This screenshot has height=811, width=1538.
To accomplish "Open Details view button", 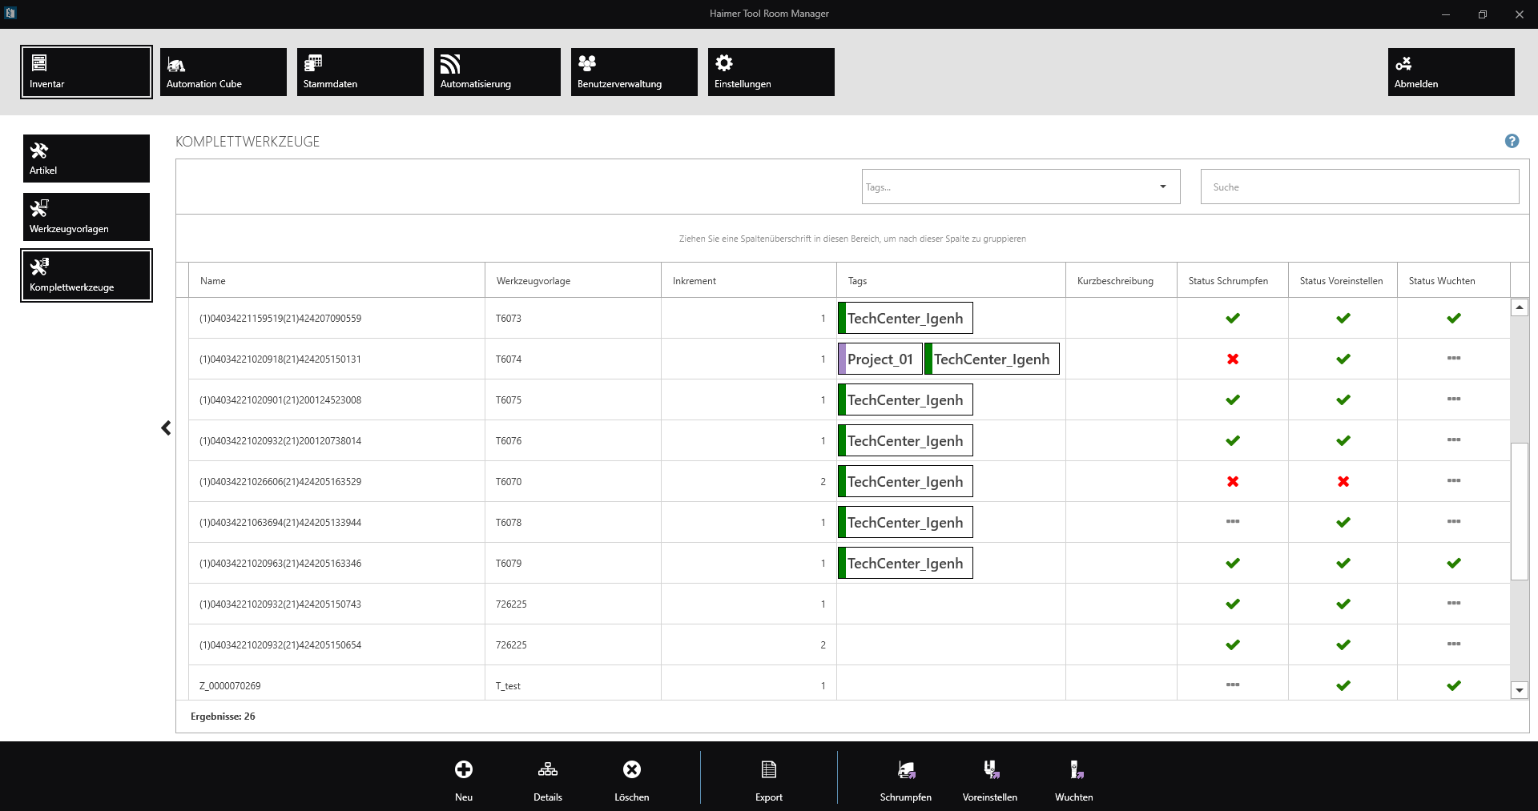I will point(548,781).
